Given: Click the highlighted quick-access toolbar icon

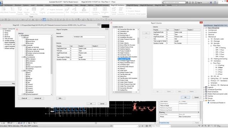Looking at the screenshot, I should pos(44,20).
